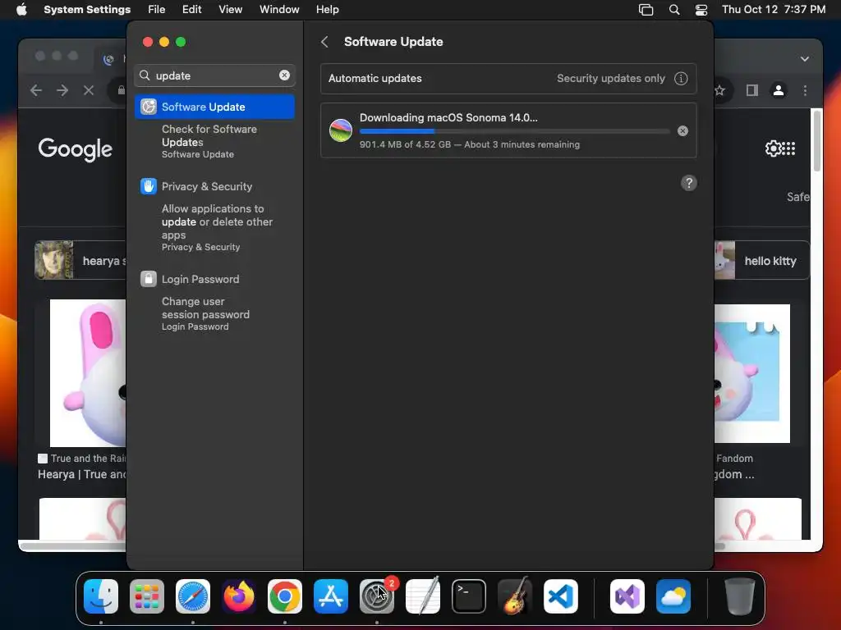Open Google quick settings gear icon
The image size is (841, 630).
coord(773,148)
